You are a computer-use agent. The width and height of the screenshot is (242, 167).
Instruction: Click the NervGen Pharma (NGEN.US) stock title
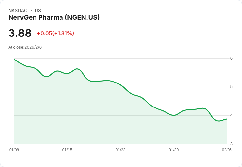pyautogui.click(x=54, y=18)
